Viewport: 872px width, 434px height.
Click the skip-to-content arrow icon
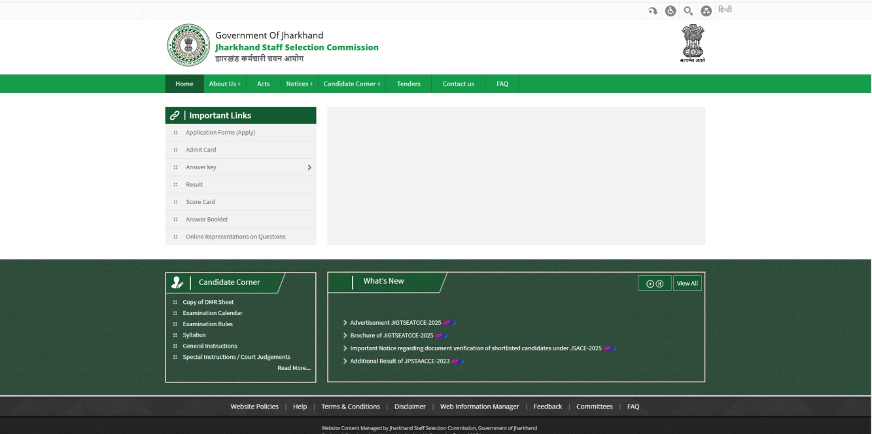click(652, 9)
